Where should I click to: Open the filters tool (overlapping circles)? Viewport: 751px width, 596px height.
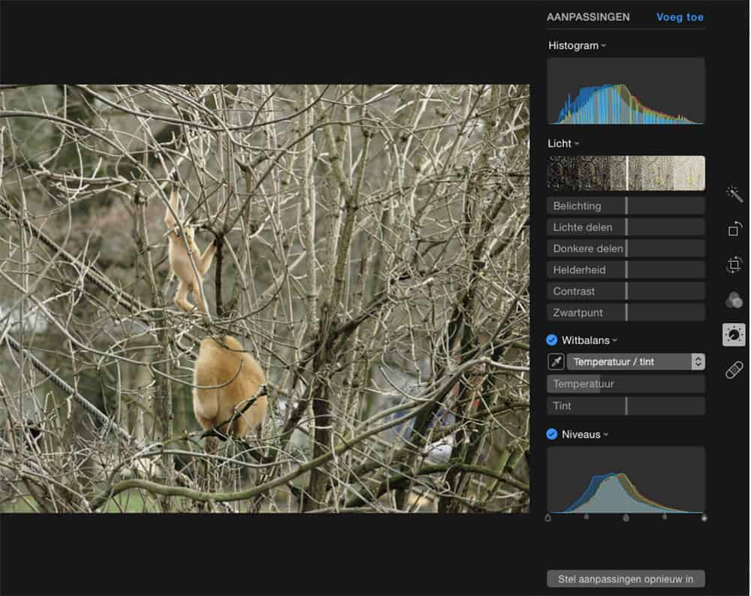click(x=734, y=300)
